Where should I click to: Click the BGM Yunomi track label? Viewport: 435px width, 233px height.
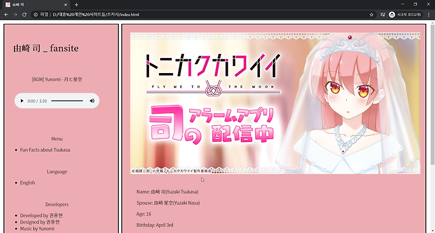(57, 79)
